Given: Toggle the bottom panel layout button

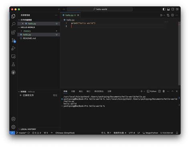Looking at the screenshot, I should [x=168, y=9].
